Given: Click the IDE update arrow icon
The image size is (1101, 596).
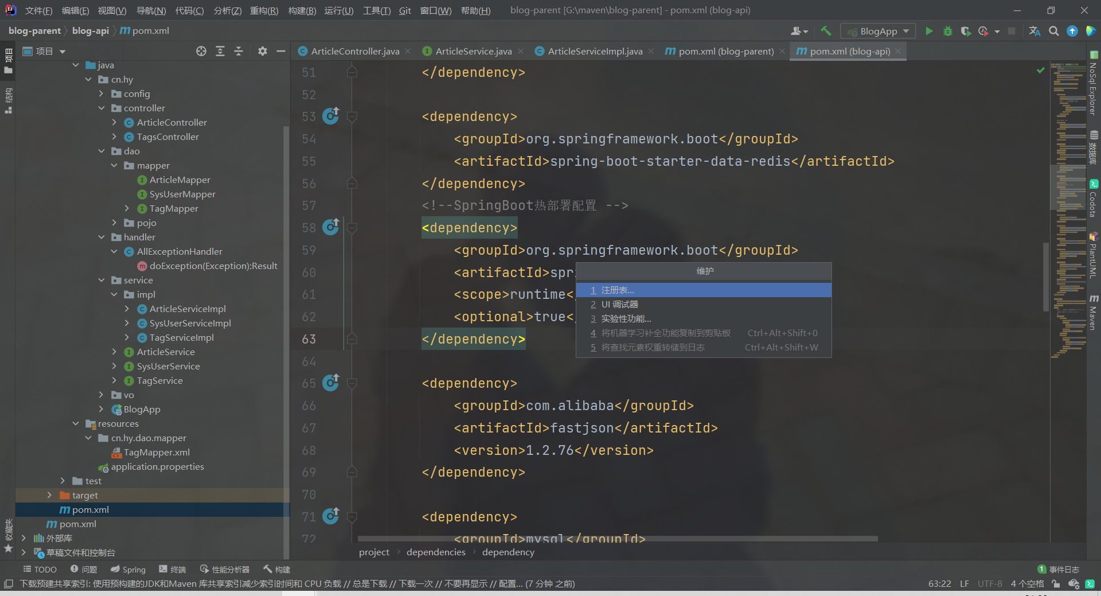Looking at the screenshot, I should (x=1072, y=31).
